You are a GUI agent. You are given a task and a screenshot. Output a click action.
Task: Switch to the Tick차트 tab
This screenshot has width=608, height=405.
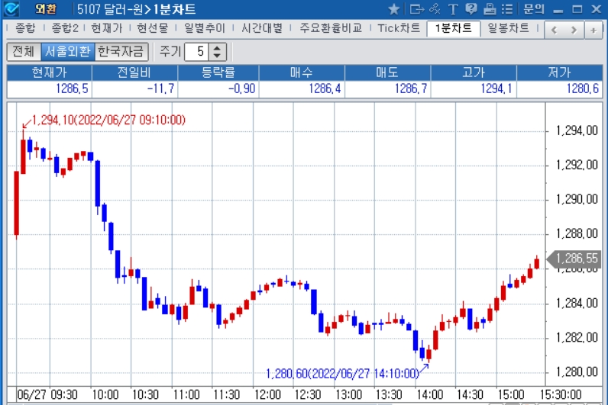point(399,28)
